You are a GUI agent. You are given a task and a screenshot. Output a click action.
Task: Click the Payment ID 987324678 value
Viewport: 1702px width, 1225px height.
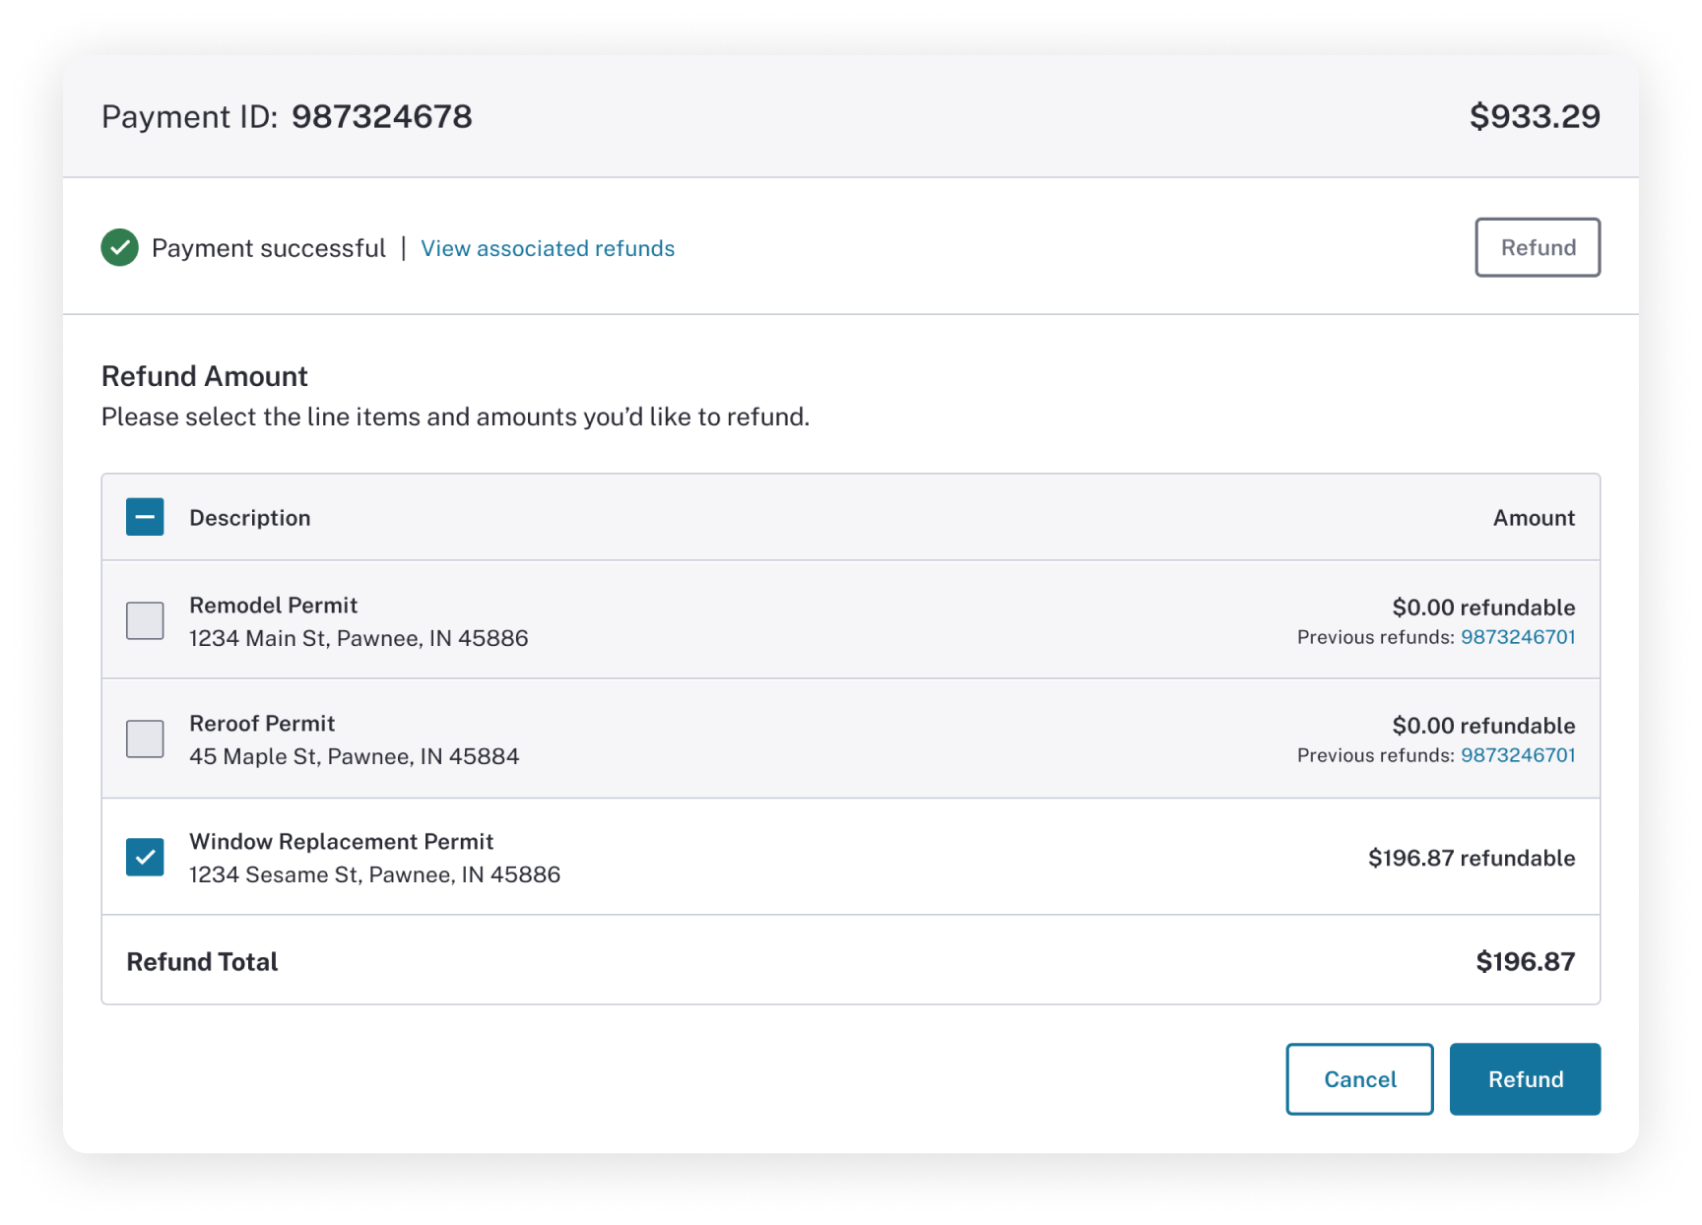pyautogui.click(x=381, y=116)
